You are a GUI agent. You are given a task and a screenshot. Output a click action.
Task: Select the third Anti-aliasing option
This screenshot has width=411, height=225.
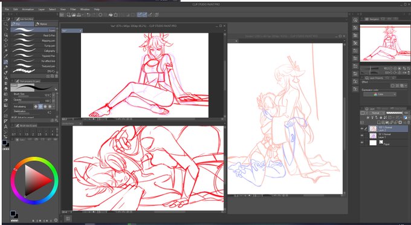point(45,106)
